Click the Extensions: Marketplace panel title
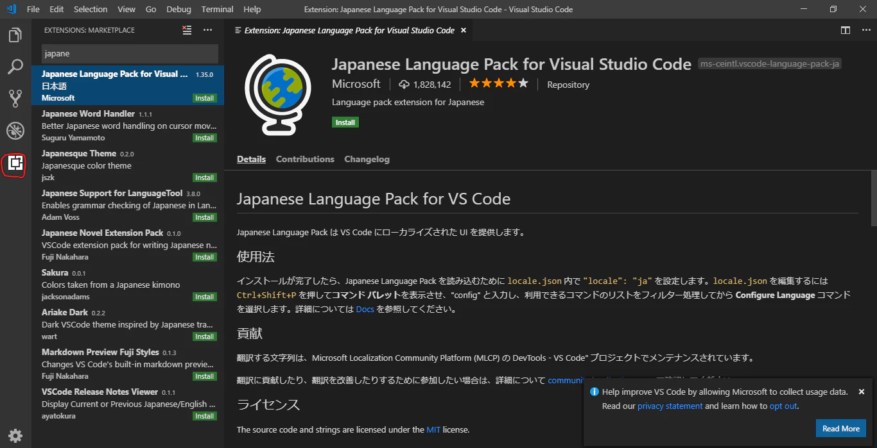 pyautogui.click(x=89, y=30)
